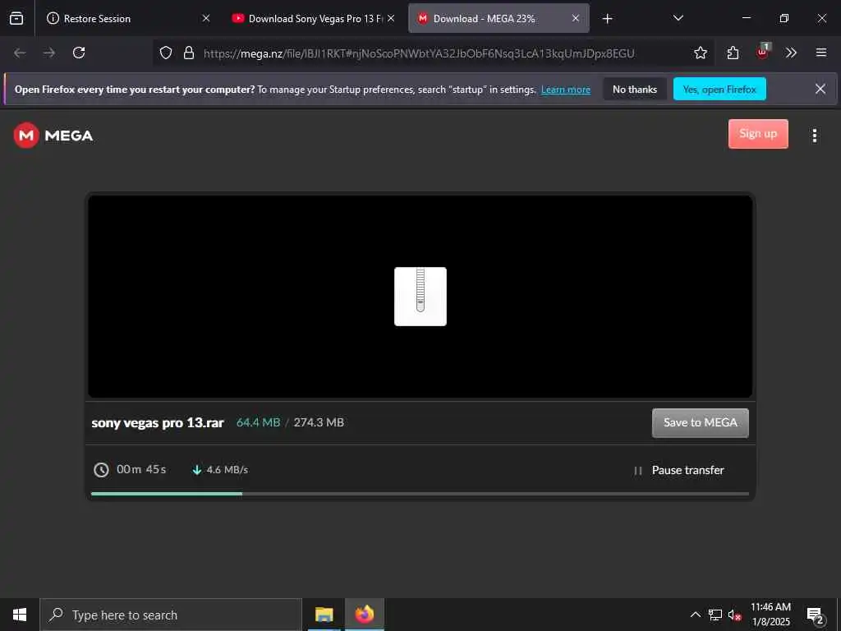This screenshot has height=631, width=841.
Task: Open the clock and date flyout
Action: (770, 615)
